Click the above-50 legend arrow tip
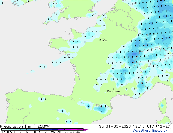 point(87,129)
